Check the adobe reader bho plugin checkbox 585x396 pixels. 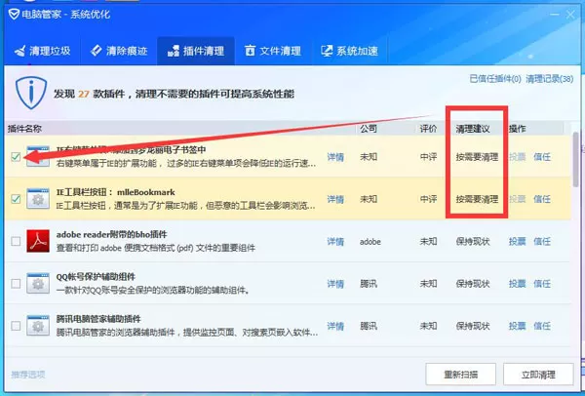[x=16, y=241]
